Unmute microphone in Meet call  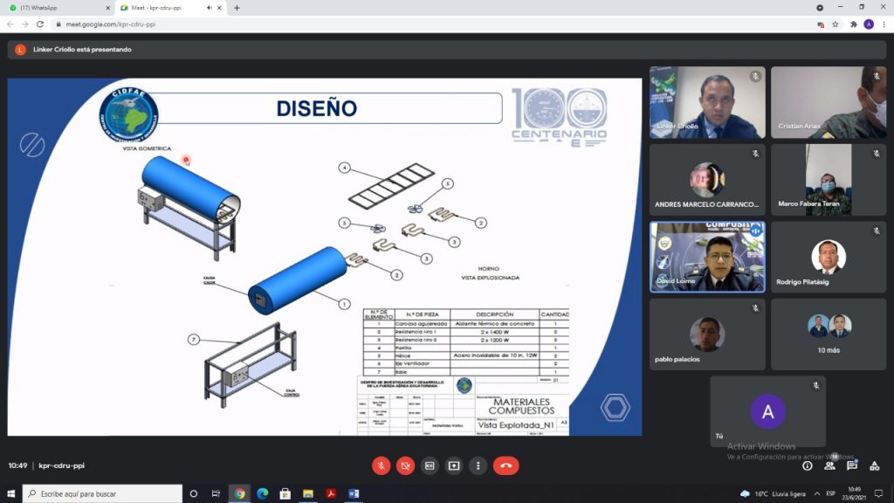(381, 466)
